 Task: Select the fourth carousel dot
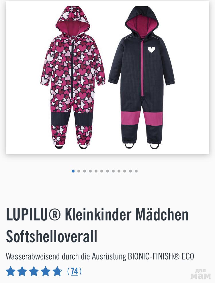point(90,171)
